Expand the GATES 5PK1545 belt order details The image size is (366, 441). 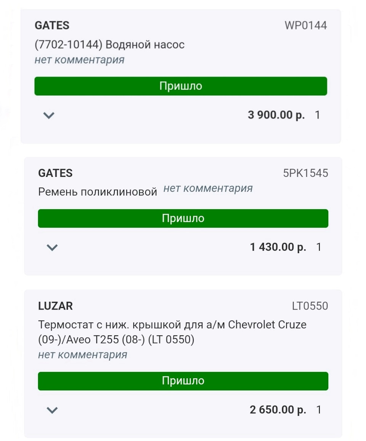pyautogui.click(x=52, y=247)
